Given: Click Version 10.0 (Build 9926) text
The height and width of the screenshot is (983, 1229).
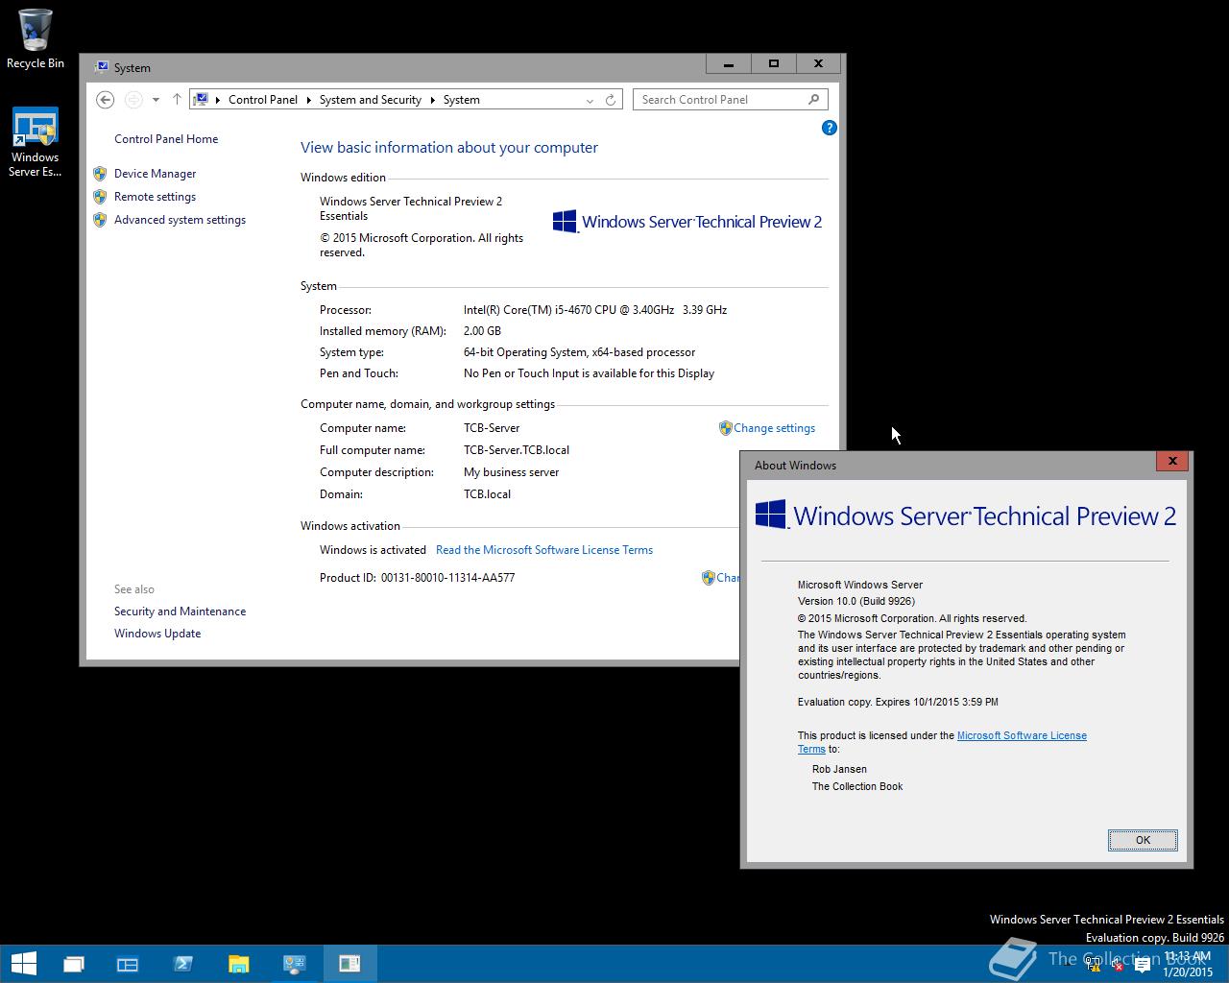Looking at the screenshot, I should 855,601.
